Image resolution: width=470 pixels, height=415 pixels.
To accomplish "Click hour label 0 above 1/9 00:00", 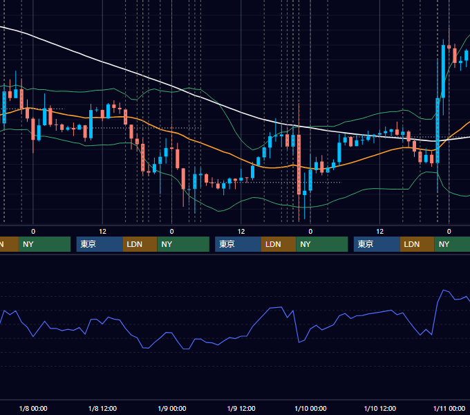I will [x=171, y=232].
